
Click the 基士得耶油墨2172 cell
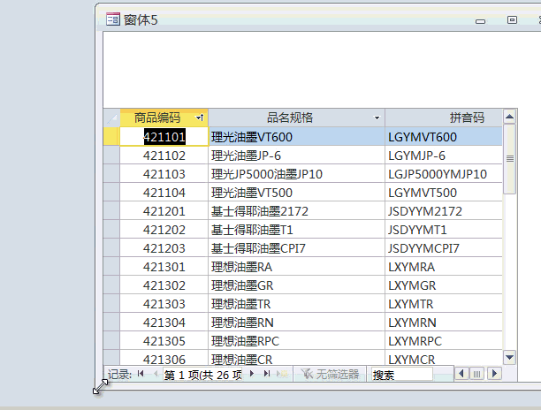[297, 211]
